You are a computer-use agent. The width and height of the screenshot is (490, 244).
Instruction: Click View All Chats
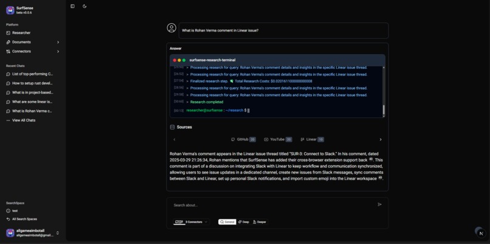point(24,120)
